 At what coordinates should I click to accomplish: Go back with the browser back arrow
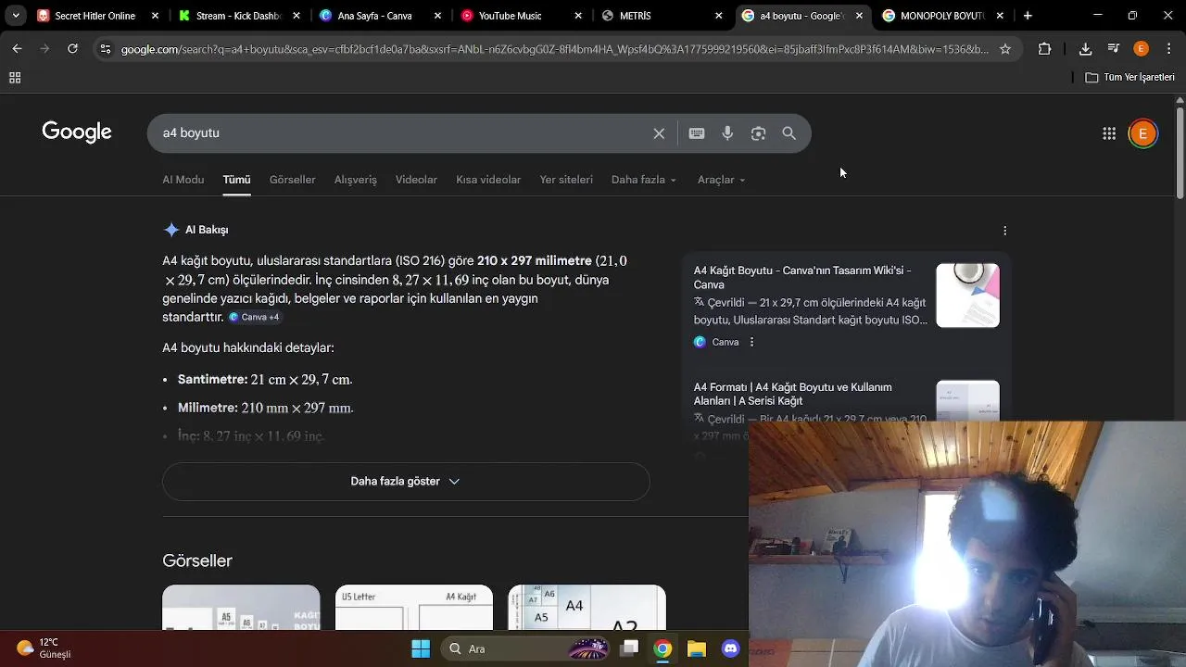pos(17,48)
